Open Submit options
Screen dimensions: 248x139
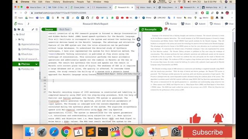[200, 24]
